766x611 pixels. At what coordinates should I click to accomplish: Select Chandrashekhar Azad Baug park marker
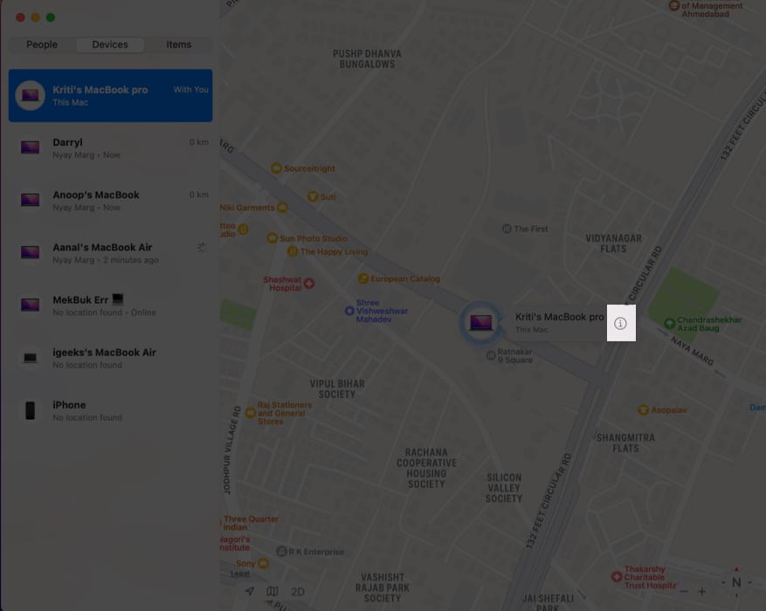pyautogui.click(x=670, y=324)
